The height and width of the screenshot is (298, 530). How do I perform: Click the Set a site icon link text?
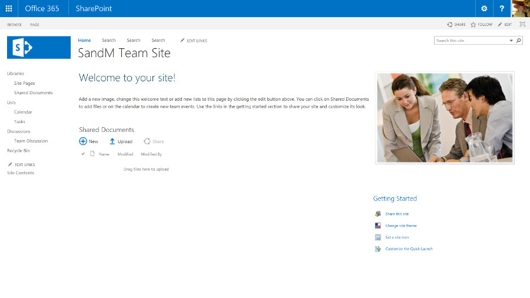coord(397,237)
